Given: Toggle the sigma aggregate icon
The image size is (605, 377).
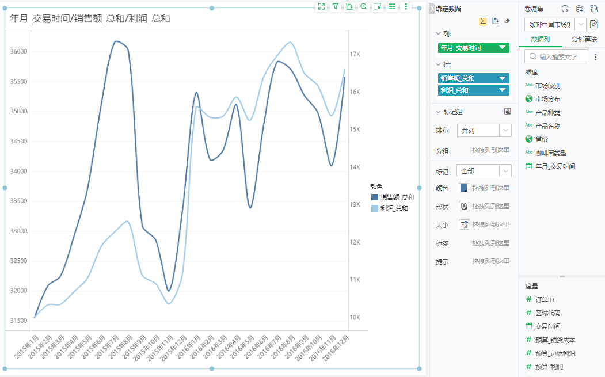Looking at the screenshot, I should point(483,21).
